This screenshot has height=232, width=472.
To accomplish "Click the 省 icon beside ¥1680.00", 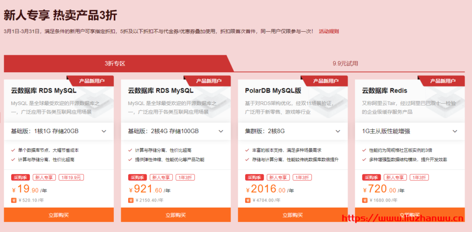I will (x=365, y=200).
